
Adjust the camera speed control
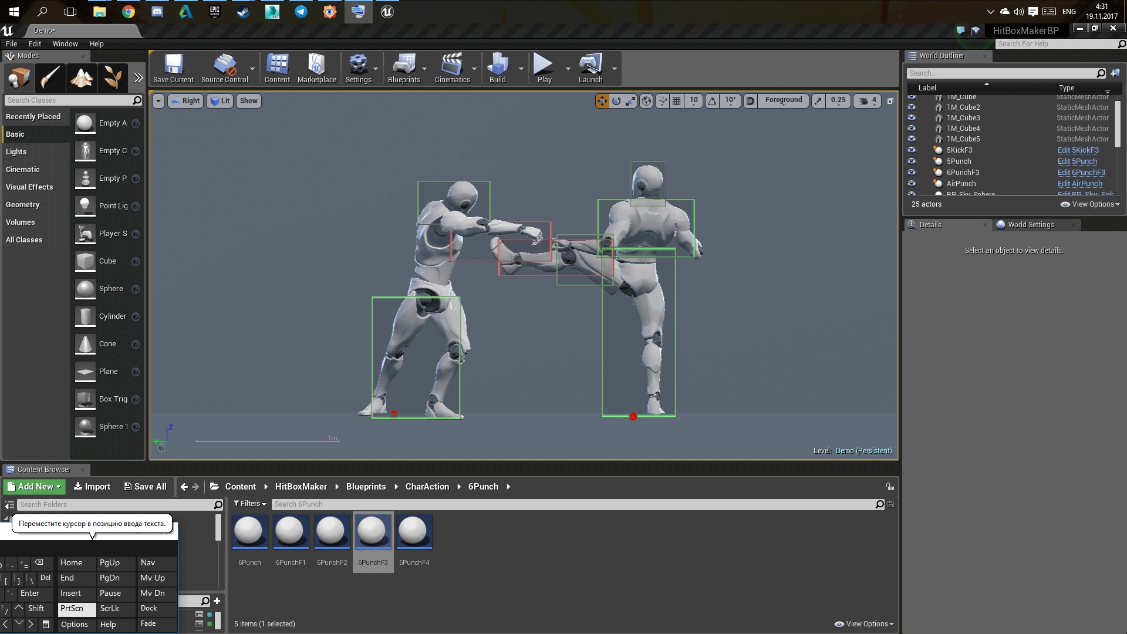pos(868,100)
